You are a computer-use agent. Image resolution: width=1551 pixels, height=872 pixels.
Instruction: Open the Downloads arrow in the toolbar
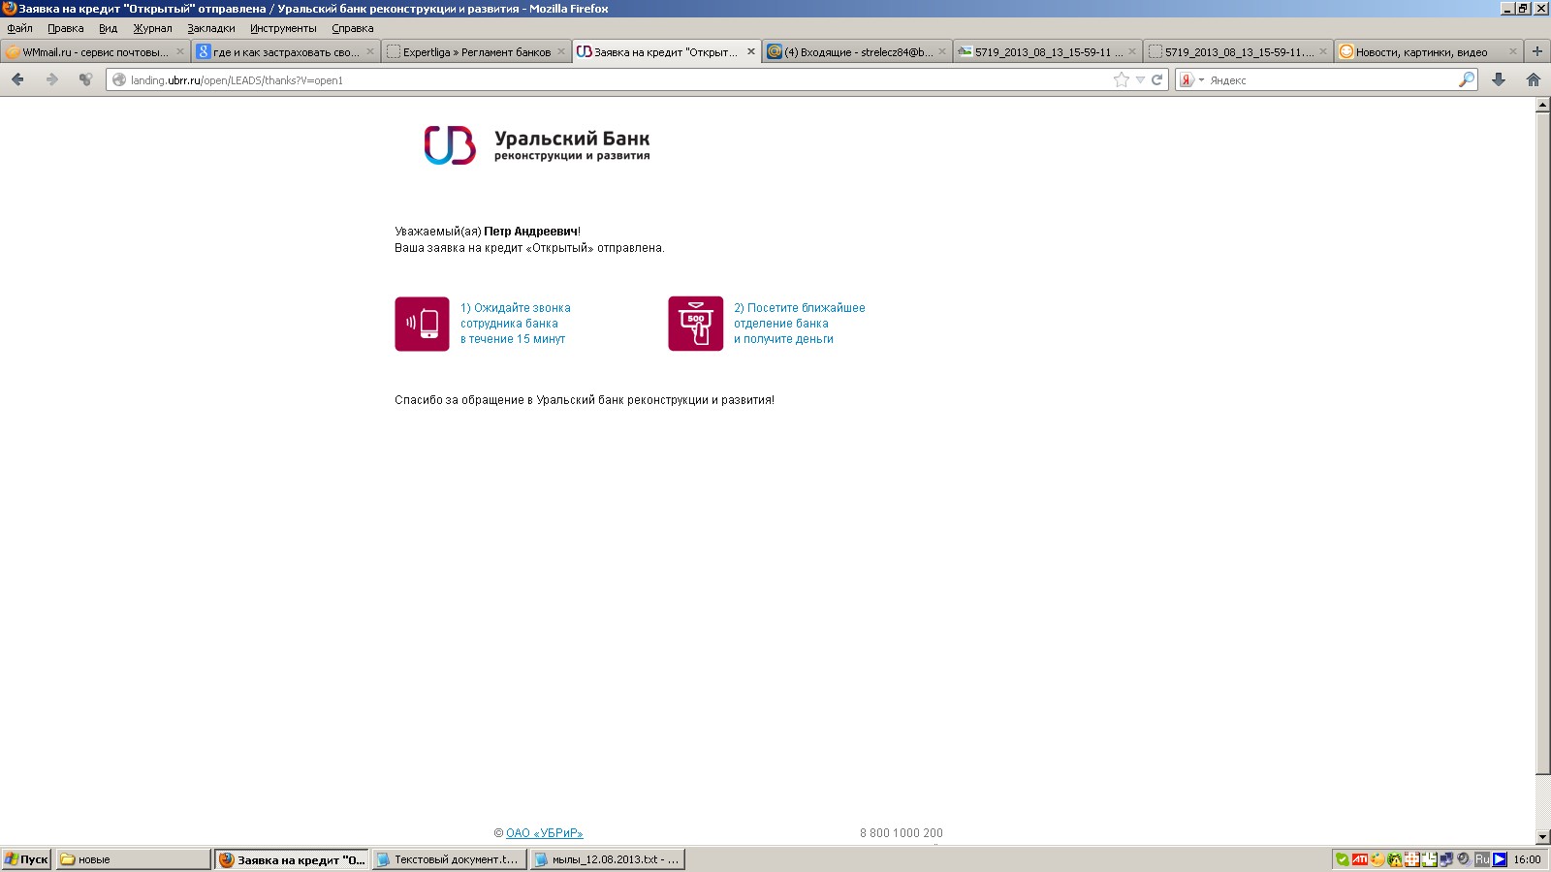coord(1499,79)
